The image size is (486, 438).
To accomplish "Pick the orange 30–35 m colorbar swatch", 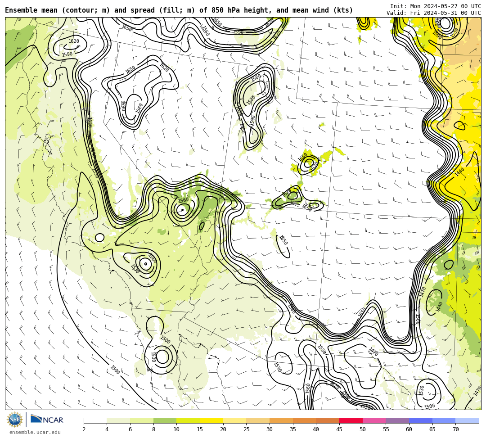I will (281, 420).
